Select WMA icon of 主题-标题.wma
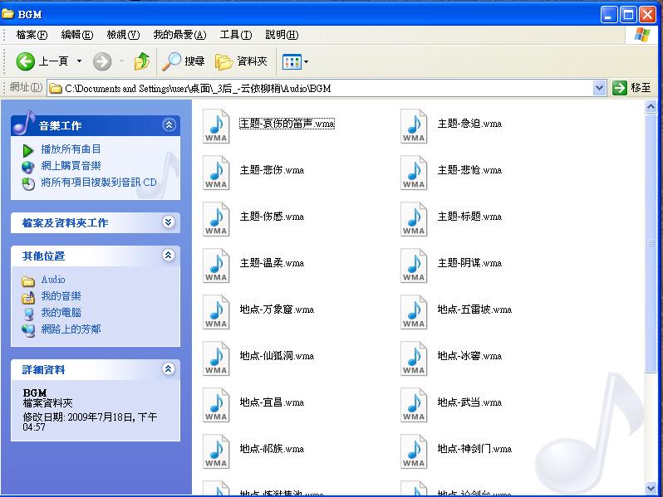 pos(414,219)
